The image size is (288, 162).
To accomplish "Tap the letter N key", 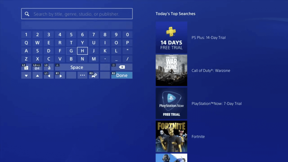I will click(x=82, y=59).
